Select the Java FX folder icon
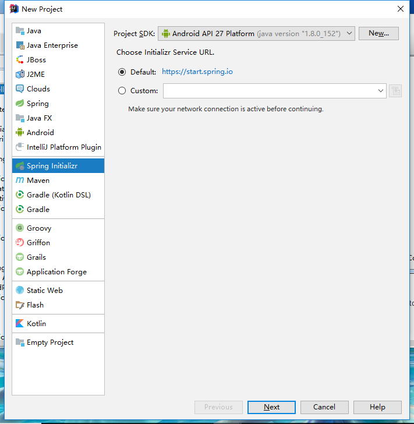 [x=20, y=118]
